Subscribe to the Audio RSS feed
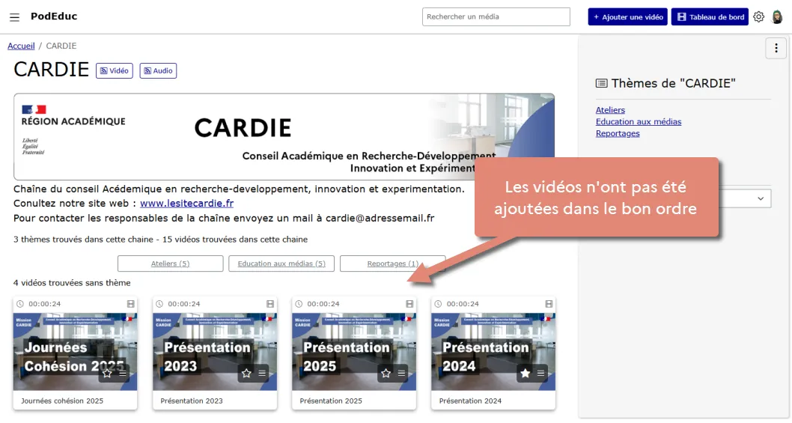 158,71
